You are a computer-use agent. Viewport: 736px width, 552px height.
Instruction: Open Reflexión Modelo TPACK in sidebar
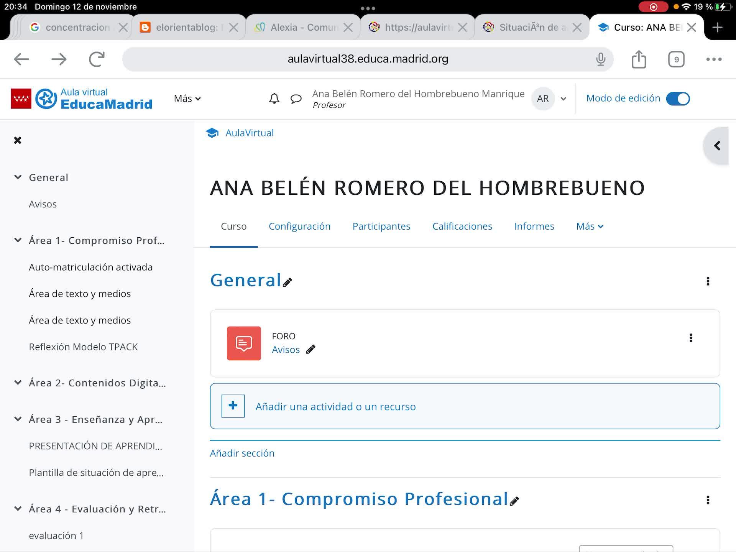click(83, 347)
